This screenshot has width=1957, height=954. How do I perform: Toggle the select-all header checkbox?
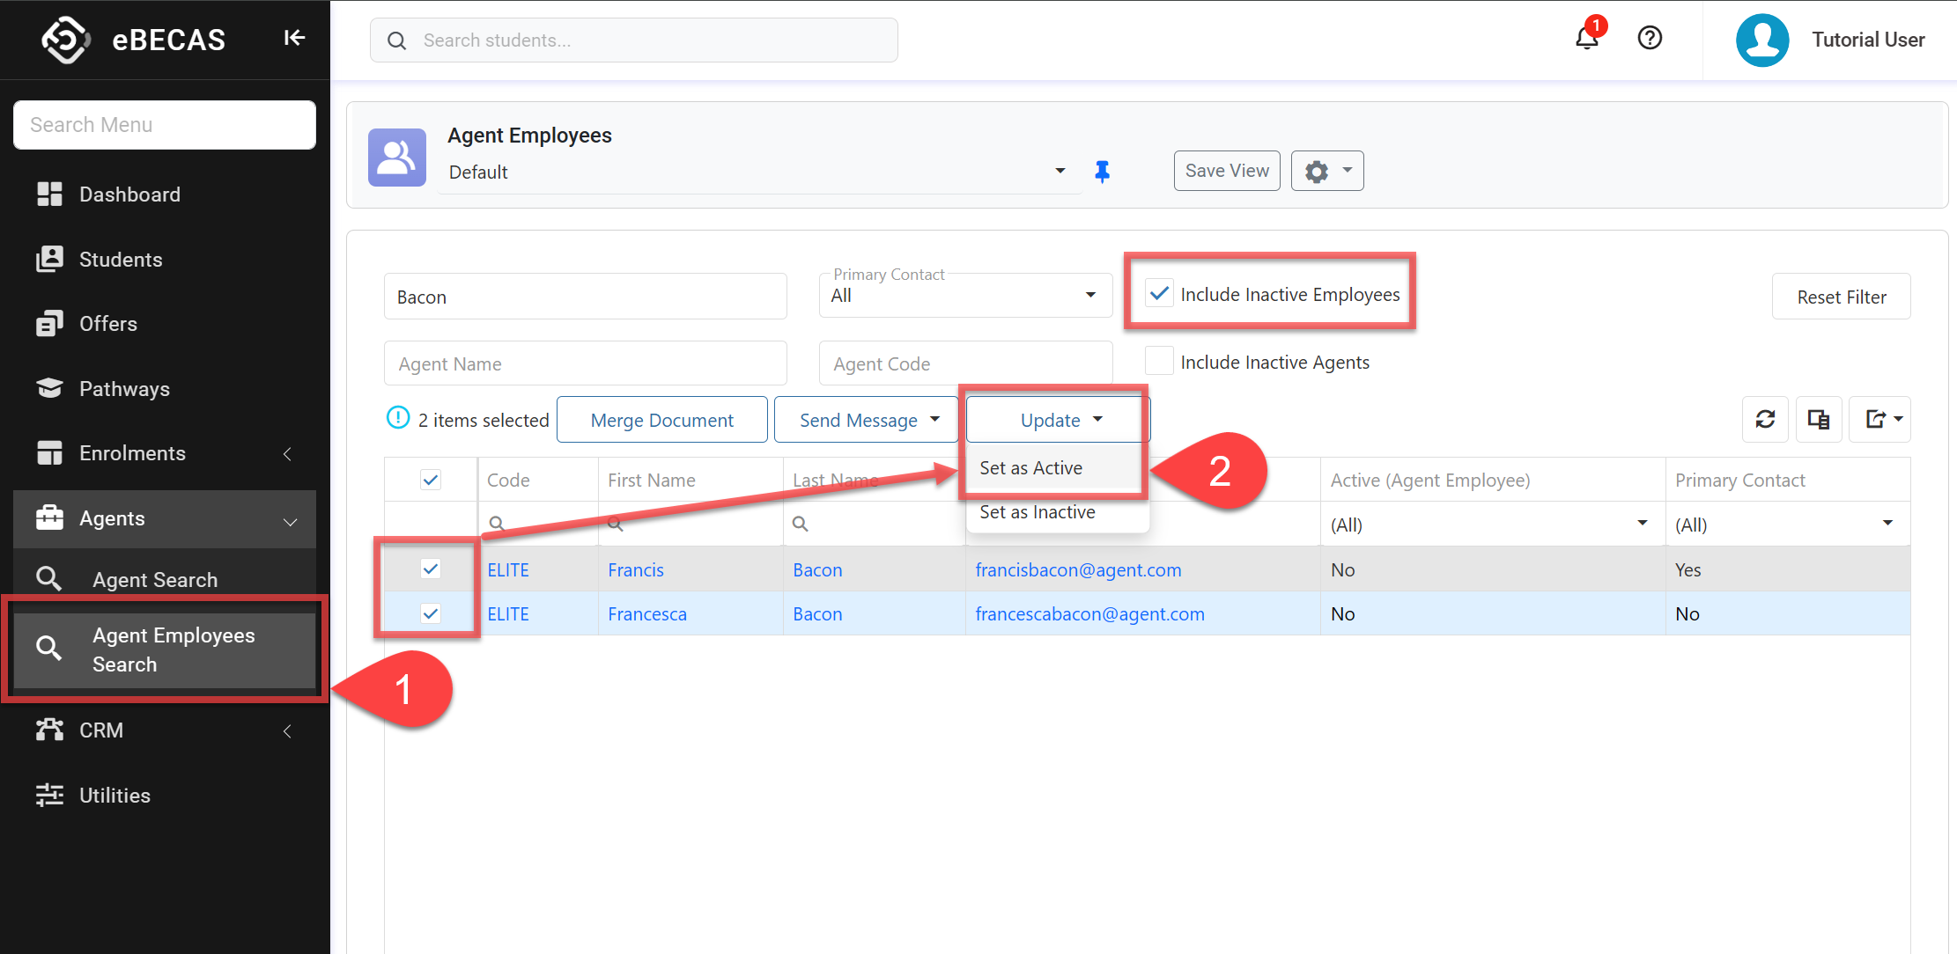431,480
